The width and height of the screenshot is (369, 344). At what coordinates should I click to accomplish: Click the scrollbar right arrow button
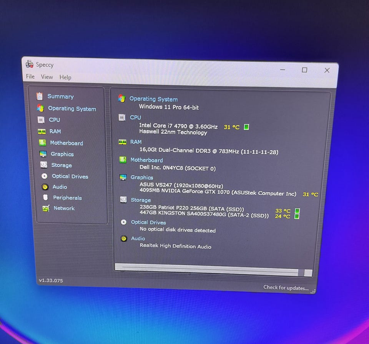point(308,273)
